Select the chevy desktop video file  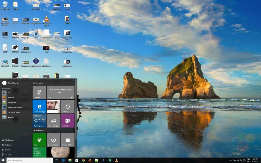coord(5,35)
